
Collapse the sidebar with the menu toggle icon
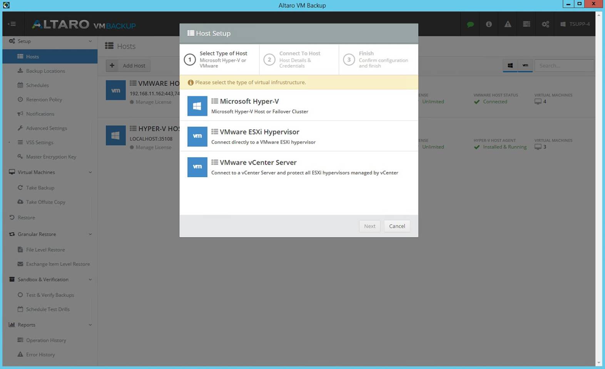[x=12, y=24]
